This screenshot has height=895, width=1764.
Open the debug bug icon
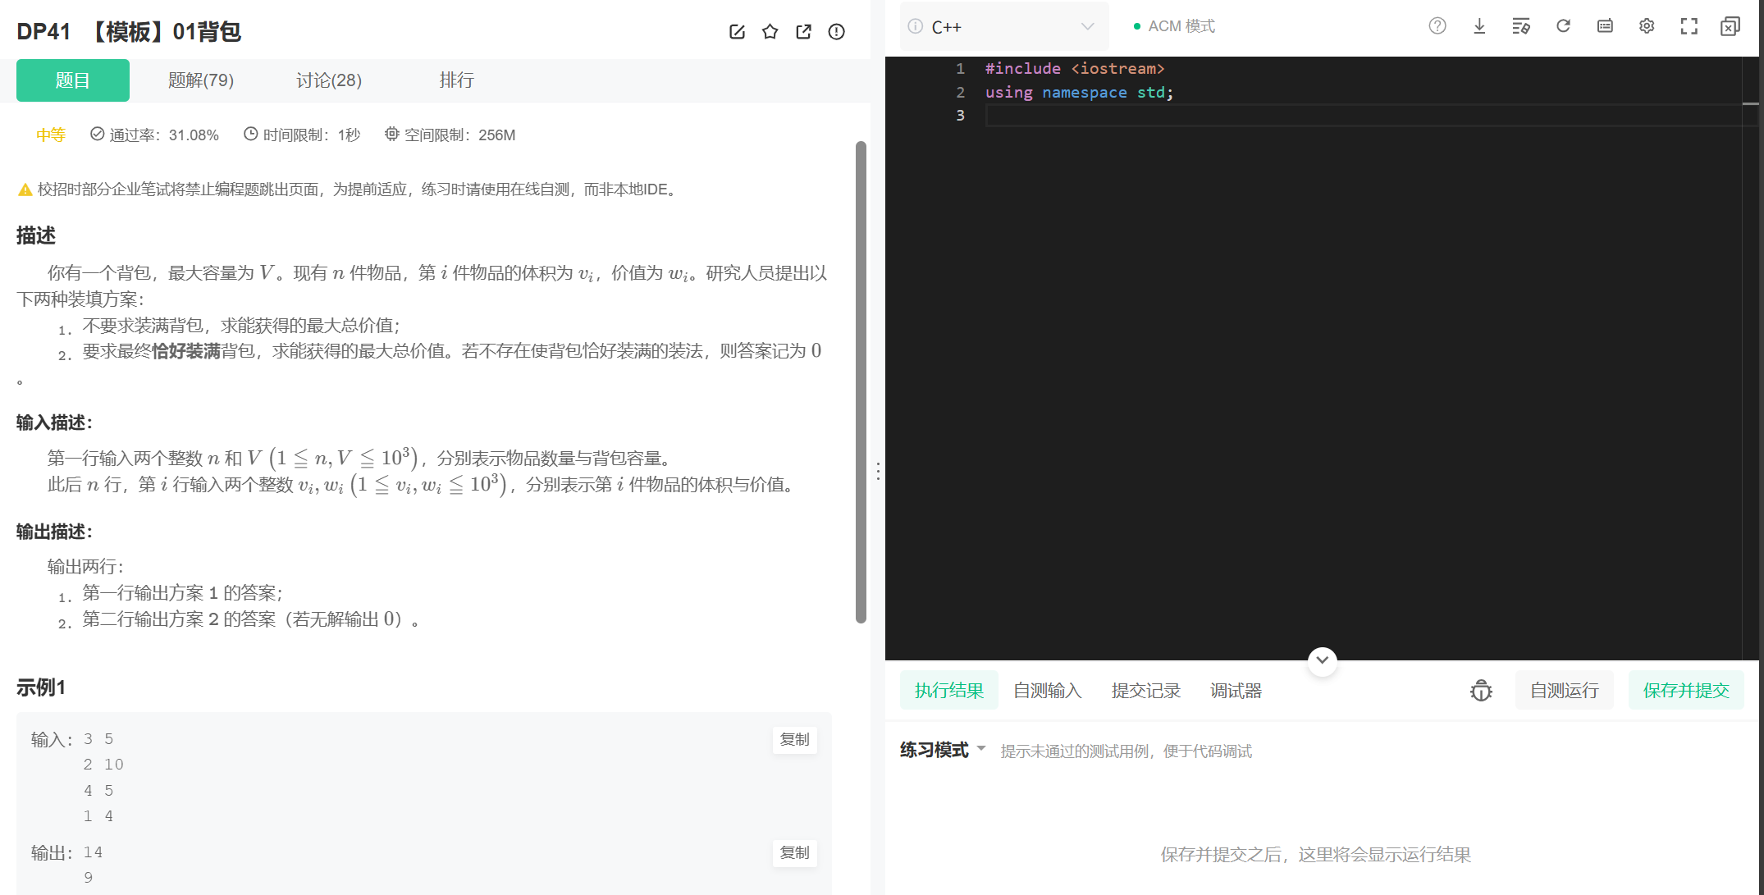click(1481, 691)
